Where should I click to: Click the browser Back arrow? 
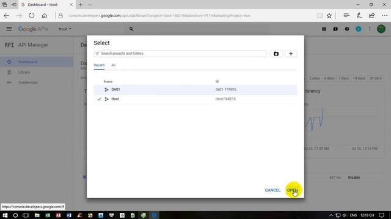[7, 15]
